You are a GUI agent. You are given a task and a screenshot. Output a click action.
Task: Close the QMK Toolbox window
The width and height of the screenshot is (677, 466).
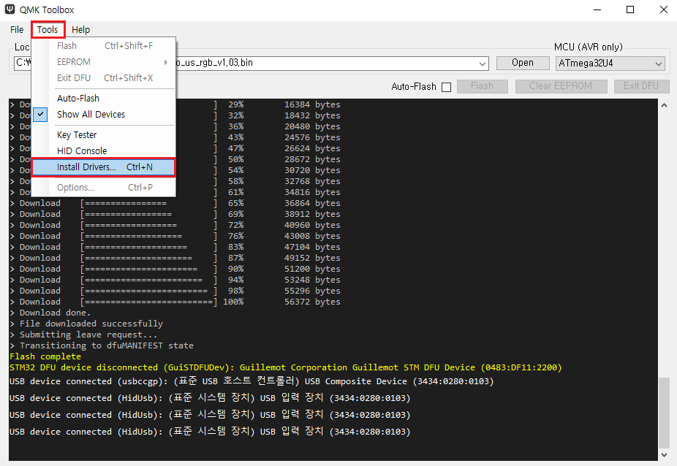point(664,9)
